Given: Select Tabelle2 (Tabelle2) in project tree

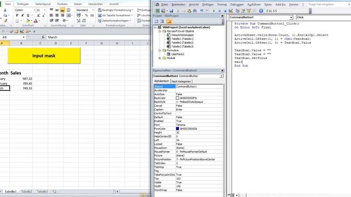Looking at the screenshot, I should [x=183, y=43].
